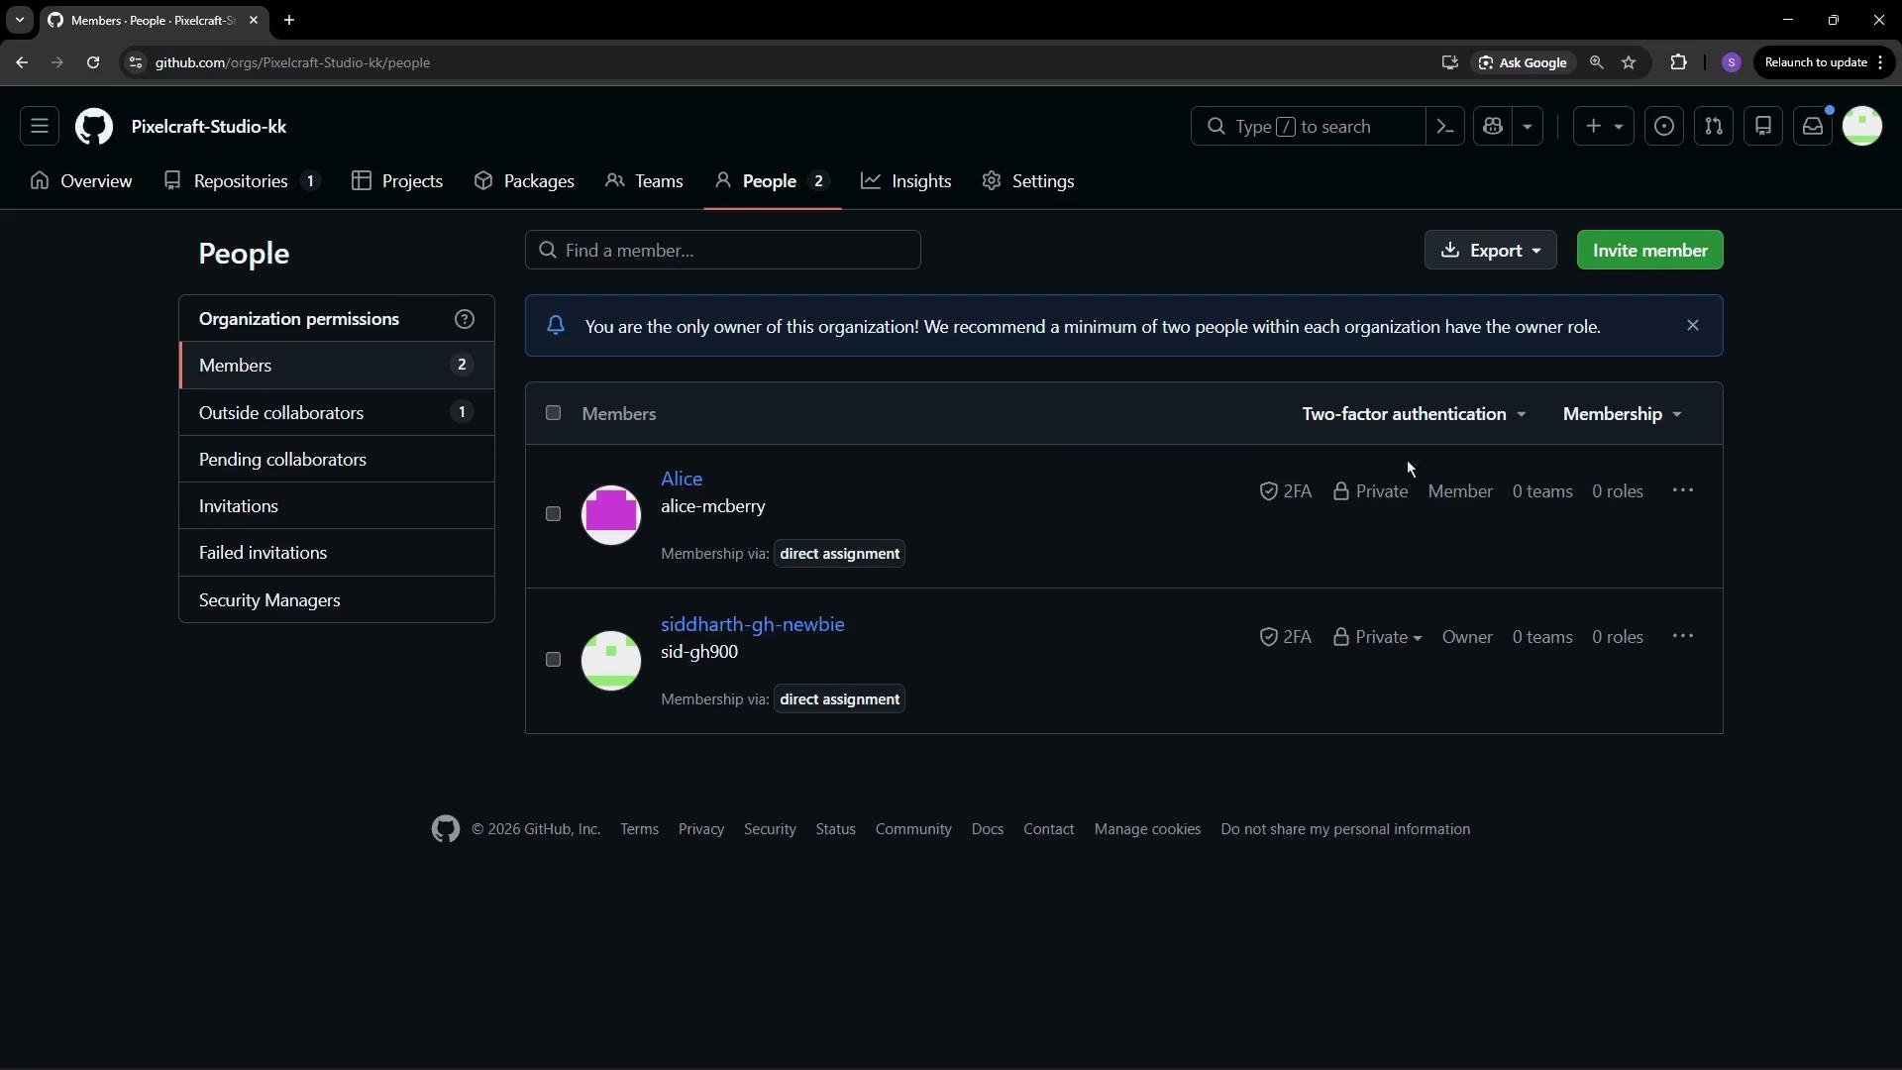The width and height of the screenshot is (1902, 1070).
Task: Open the tab search dropdown arrow
Action: point(19,20)
